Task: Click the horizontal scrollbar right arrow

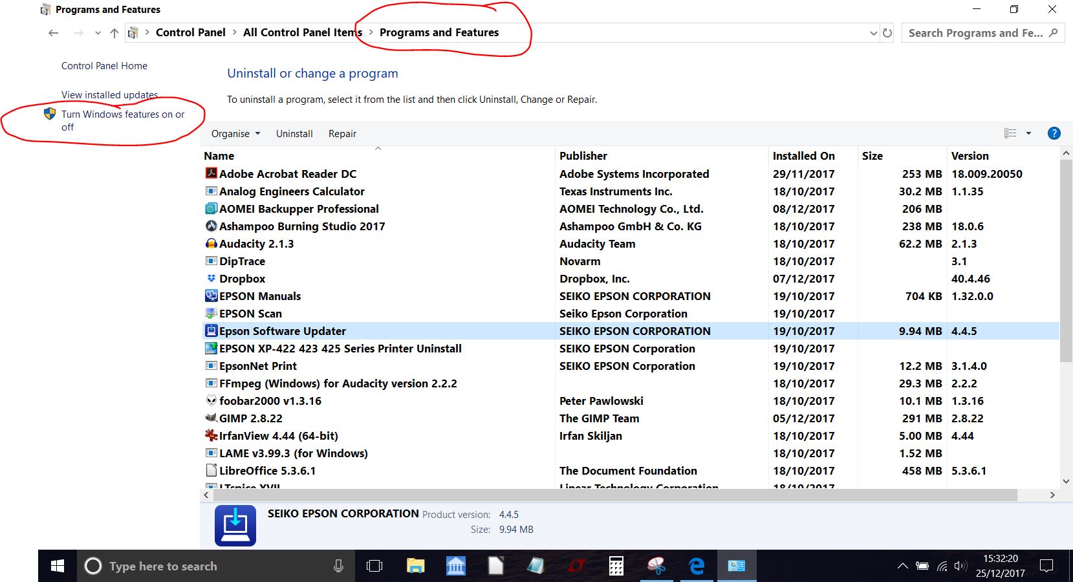Action: (x=1052, y=495)
